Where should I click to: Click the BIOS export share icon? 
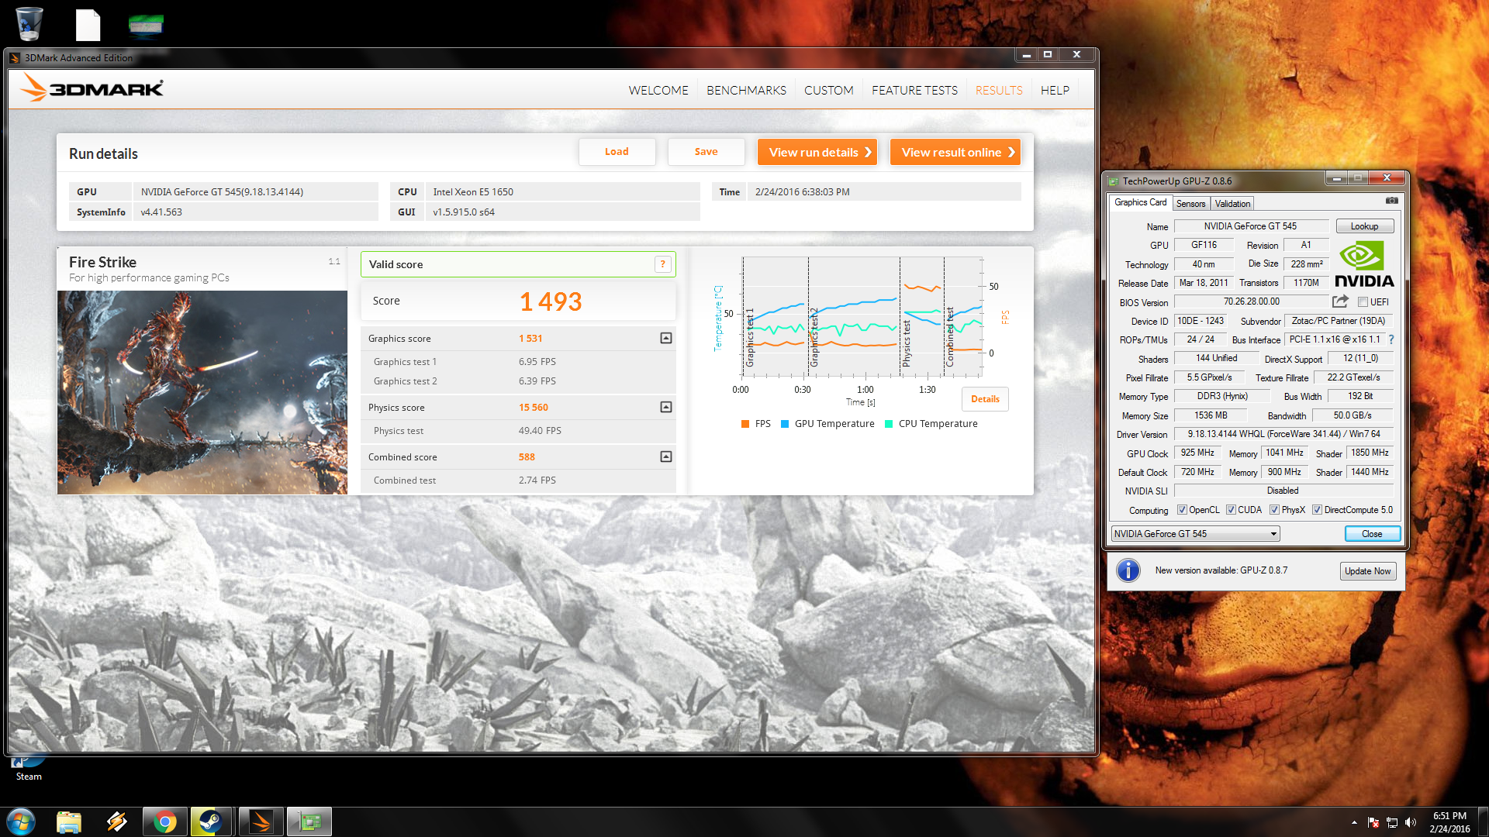tap(1339, 301)
